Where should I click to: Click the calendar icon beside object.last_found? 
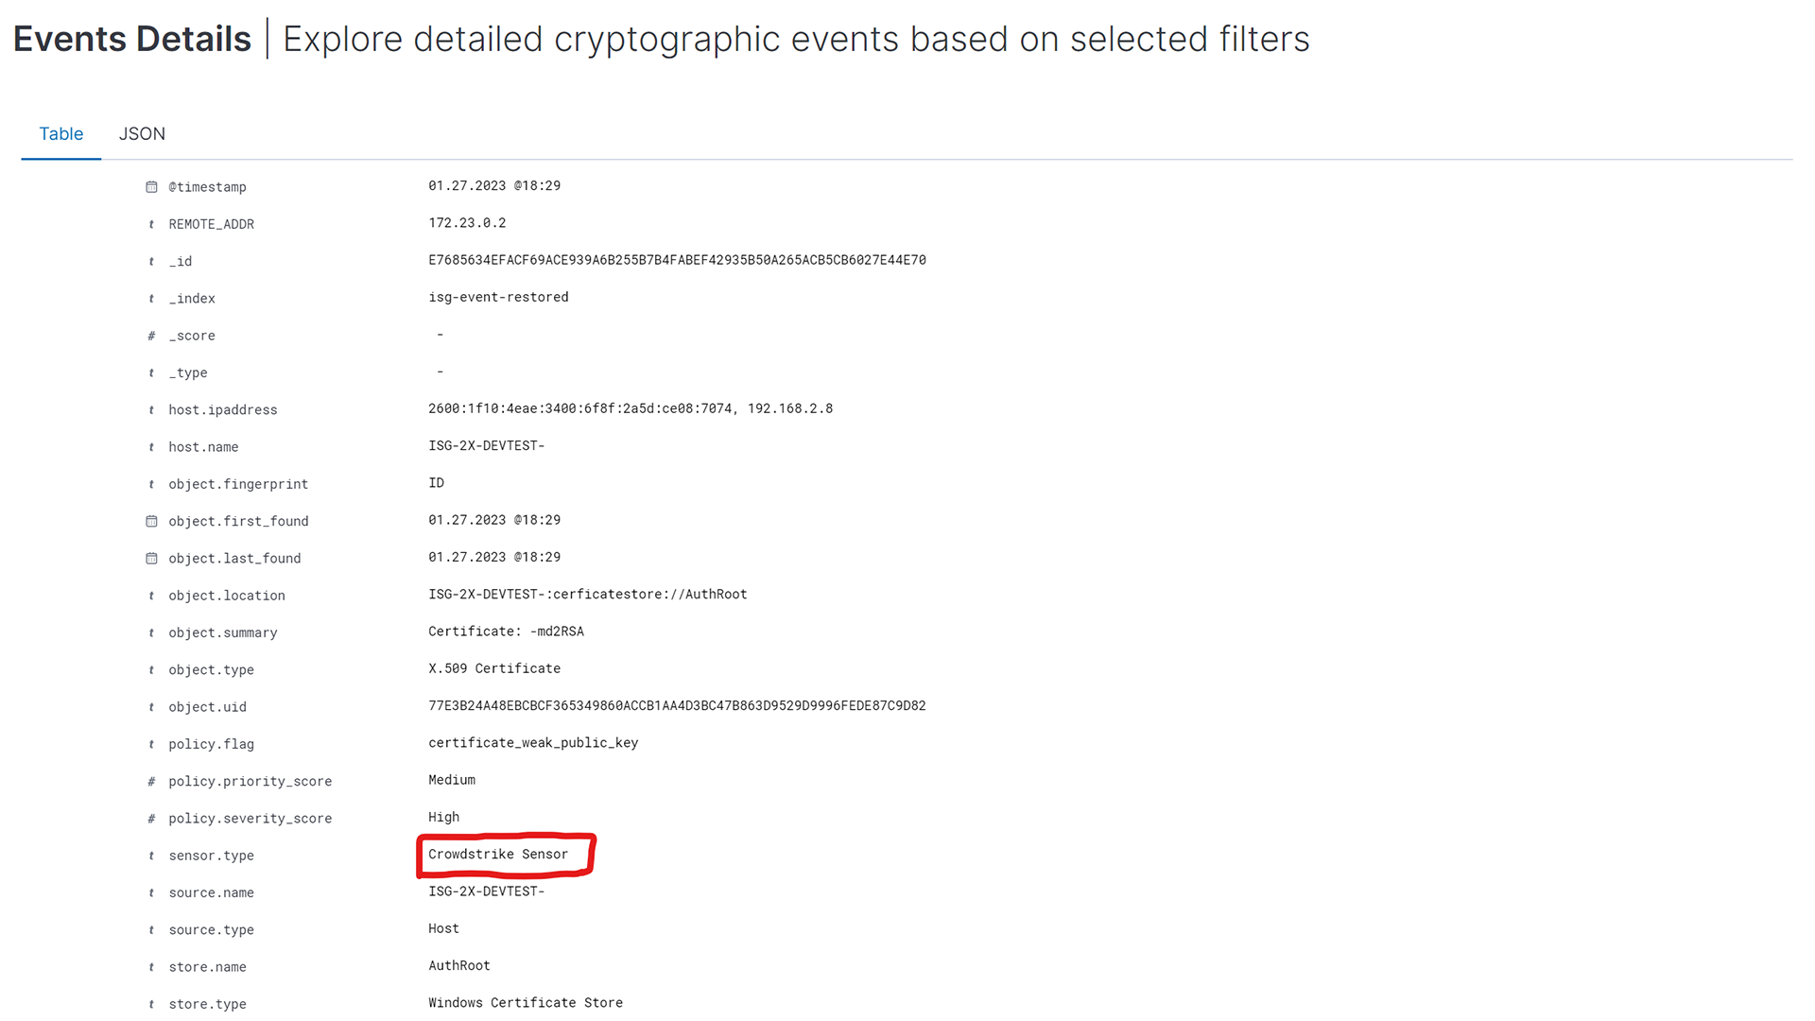pos(151,559)
